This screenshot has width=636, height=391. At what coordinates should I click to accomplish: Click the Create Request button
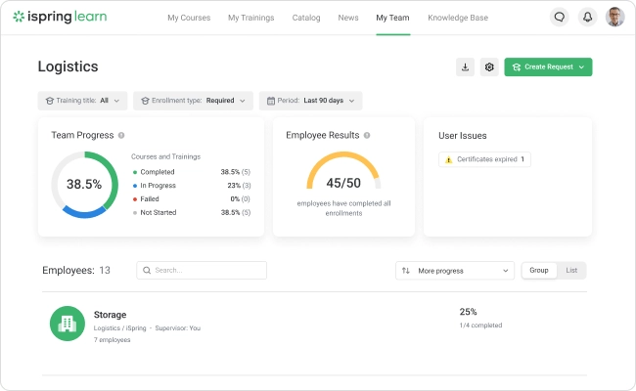(x=548, y=66)
